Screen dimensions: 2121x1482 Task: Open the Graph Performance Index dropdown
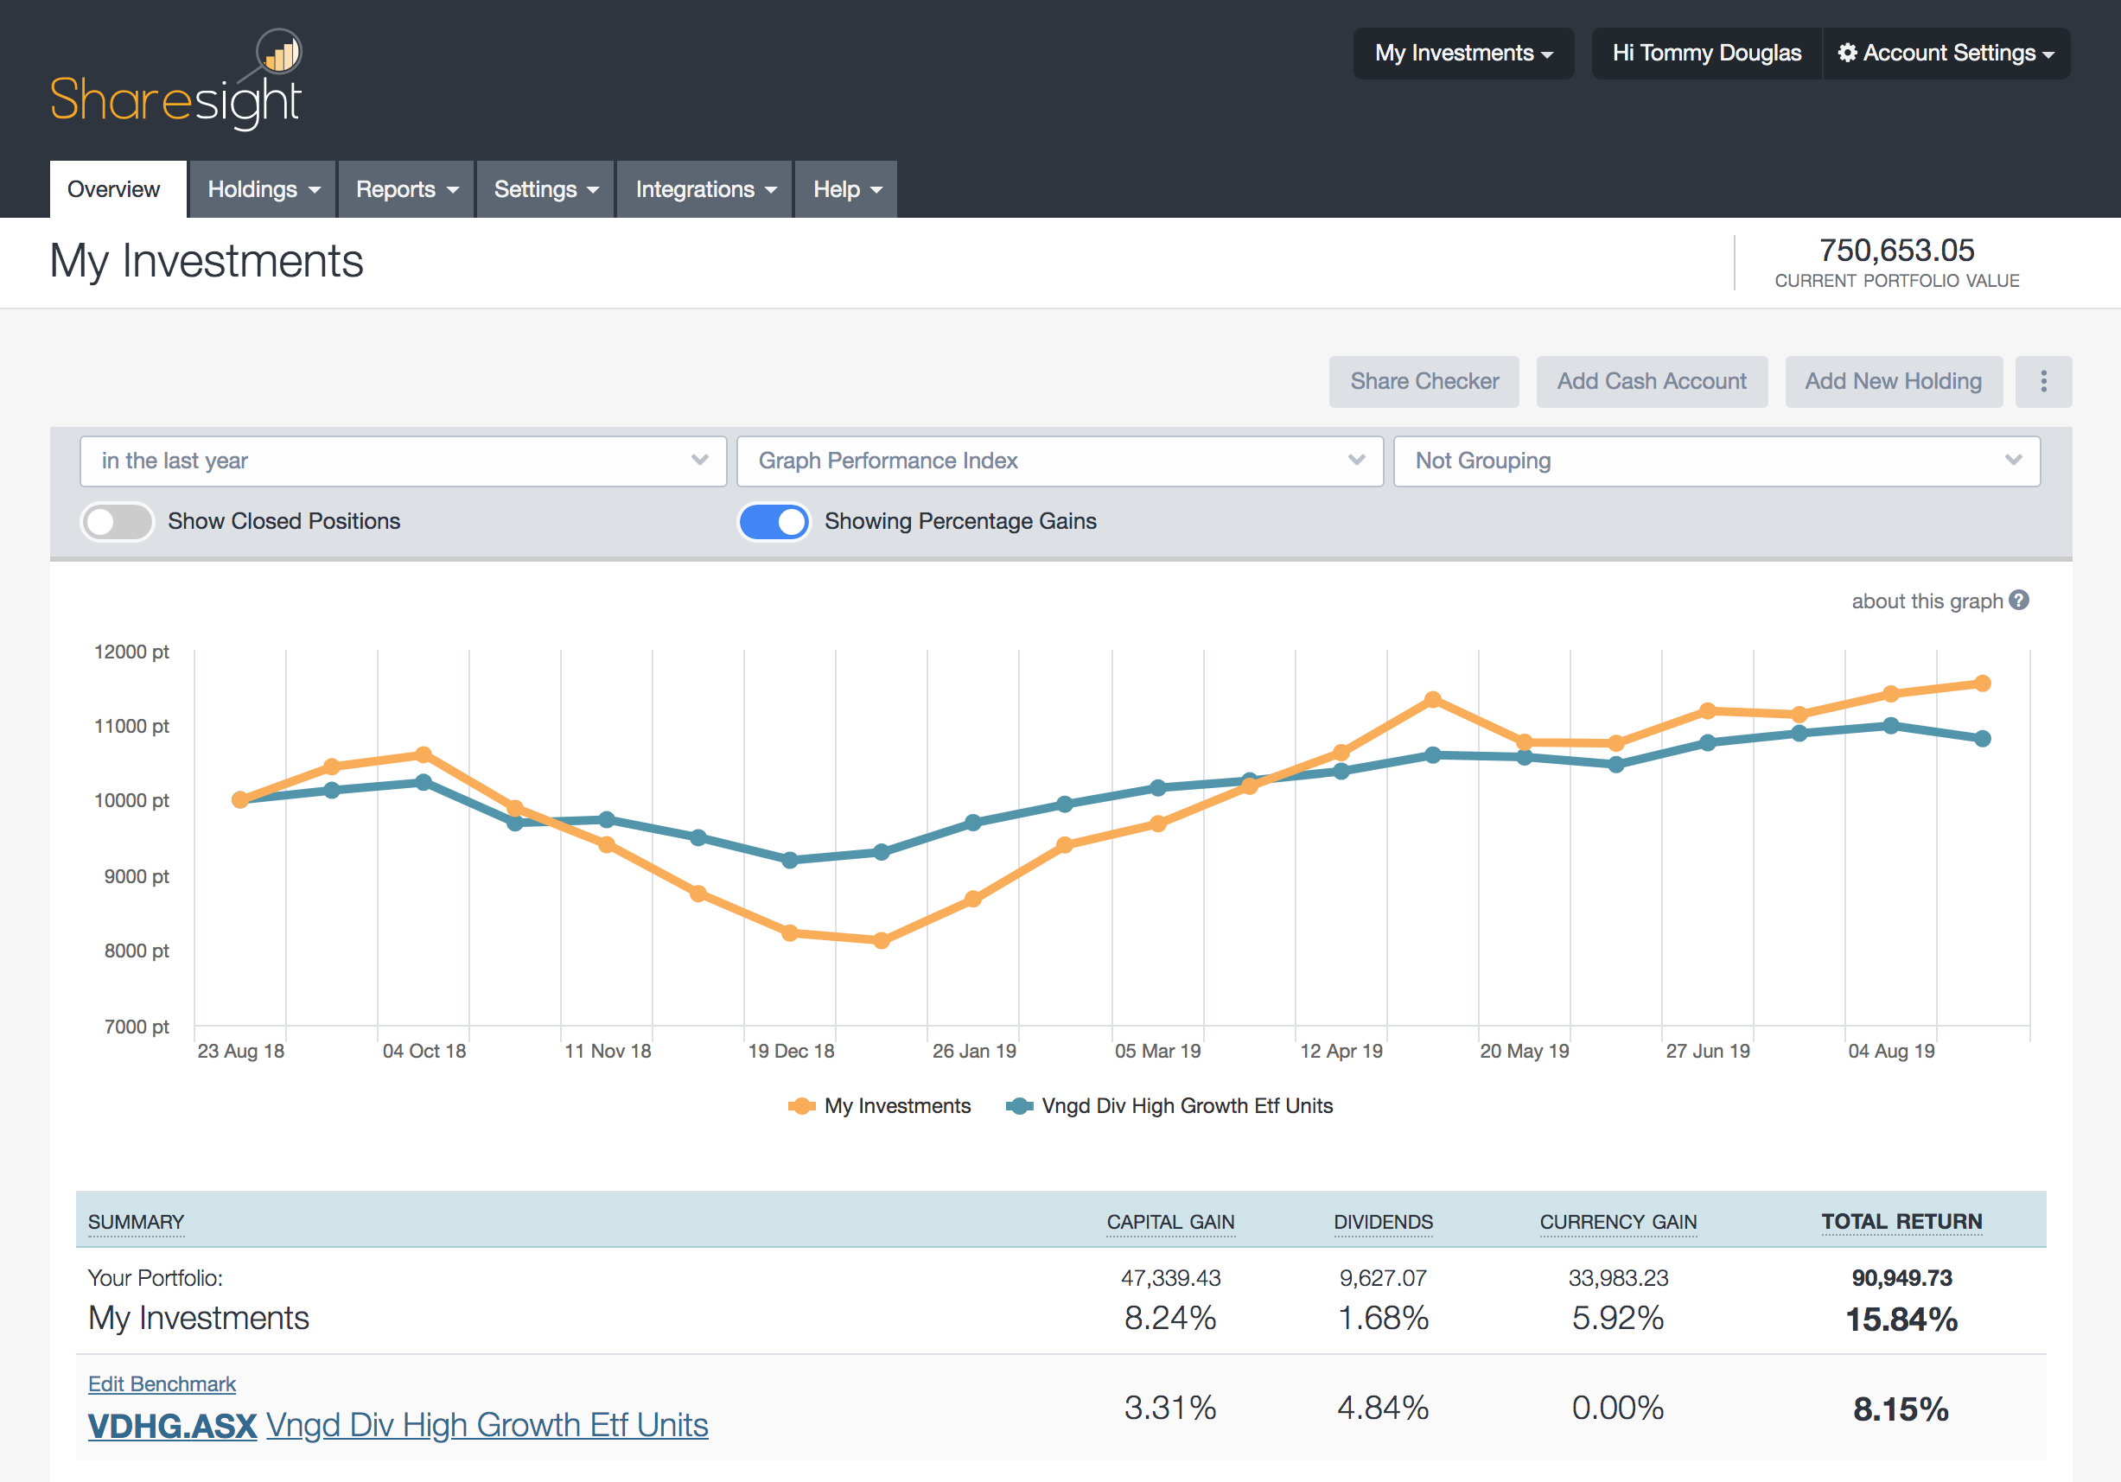click(x=1059, y=461)
